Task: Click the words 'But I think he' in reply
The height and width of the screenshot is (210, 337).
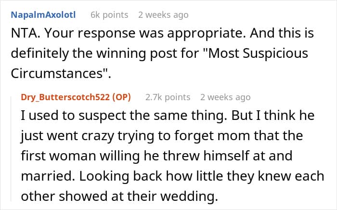Action: click(x=273, y=116)
